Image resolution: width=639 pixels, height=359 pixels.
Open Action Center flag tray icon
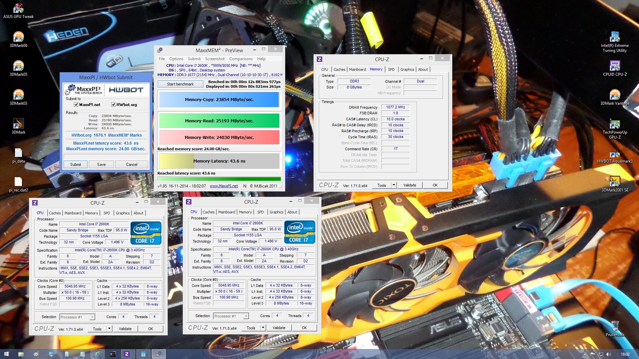pos(593,354)
